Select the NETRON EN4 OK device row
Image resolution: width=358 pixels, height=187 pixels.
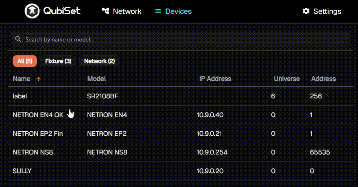tap(38, 115)
